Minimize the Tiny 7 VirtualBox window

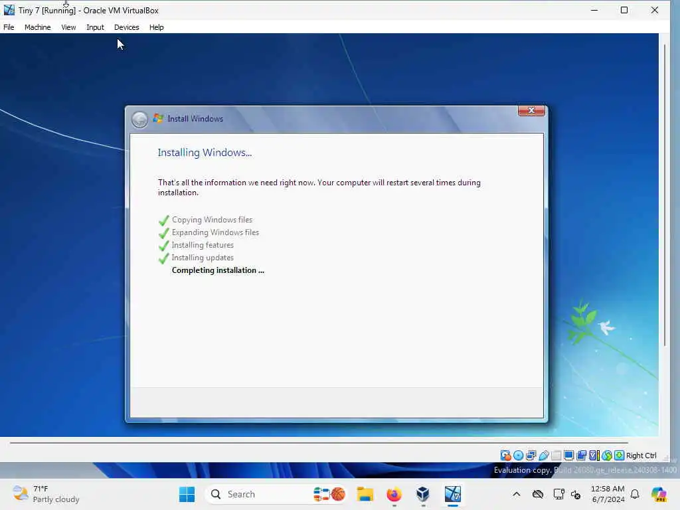[x=594, y=10]
